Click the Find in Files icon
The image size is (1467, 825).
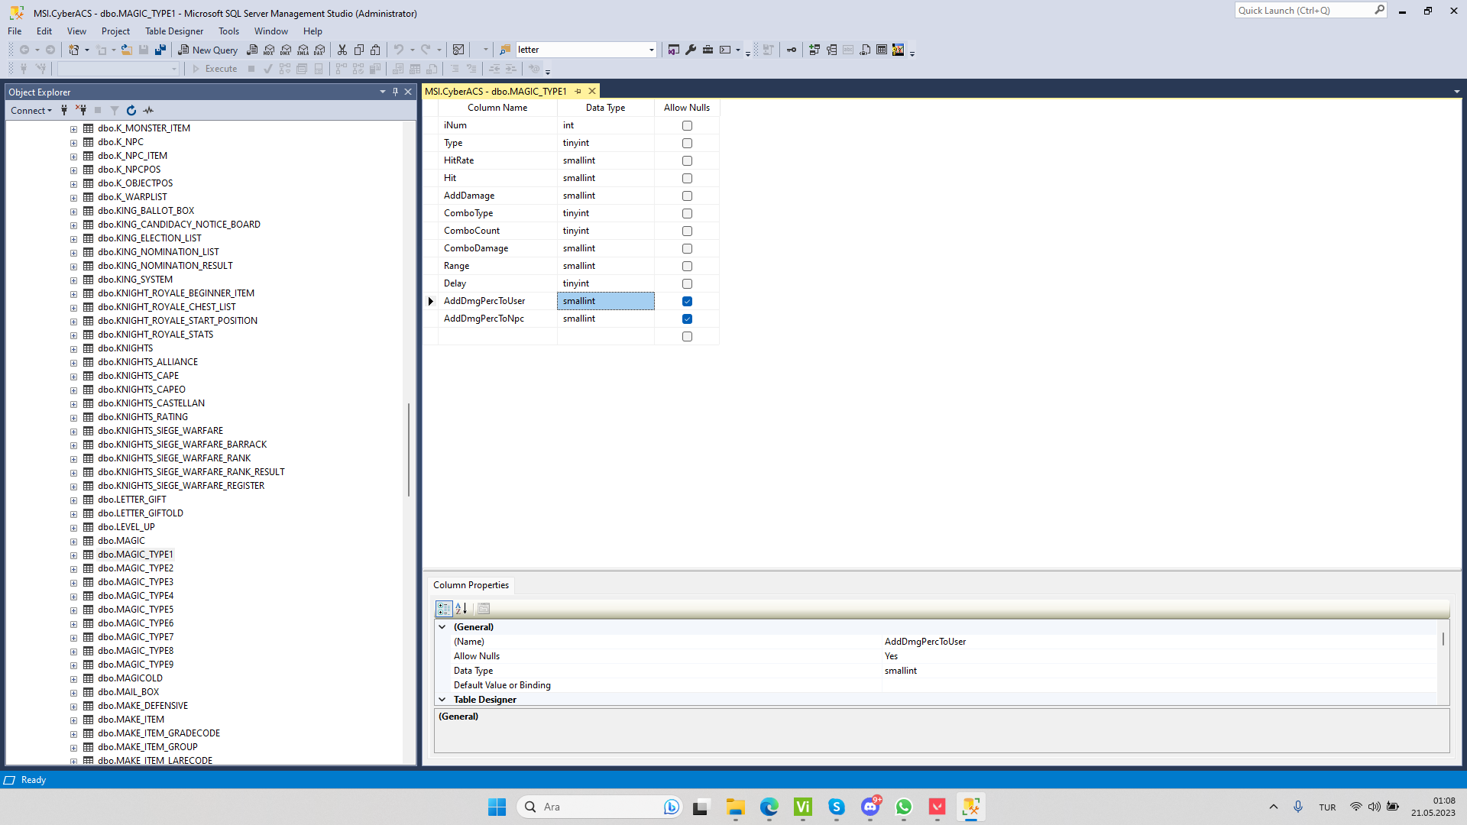pos(505,50)
